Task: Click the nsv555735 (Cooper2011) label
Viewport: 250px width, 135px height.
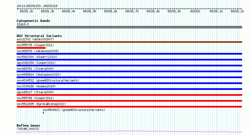Action: point(35,45)
